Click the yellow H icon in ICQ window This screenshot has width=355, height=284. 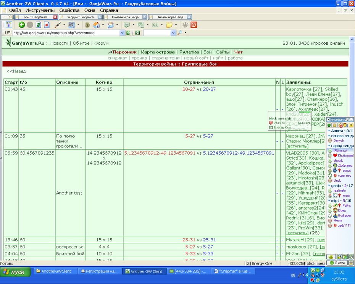tap(351, 125)
